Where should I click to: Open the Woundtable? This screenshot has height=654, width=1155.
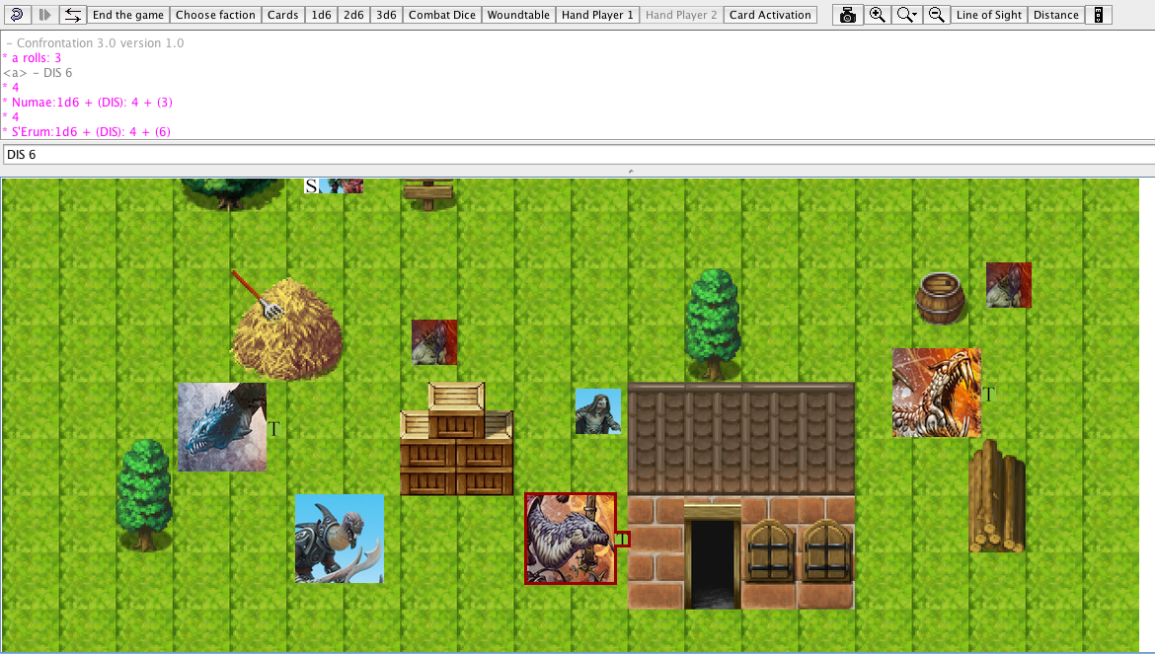[x=518, y=15]
